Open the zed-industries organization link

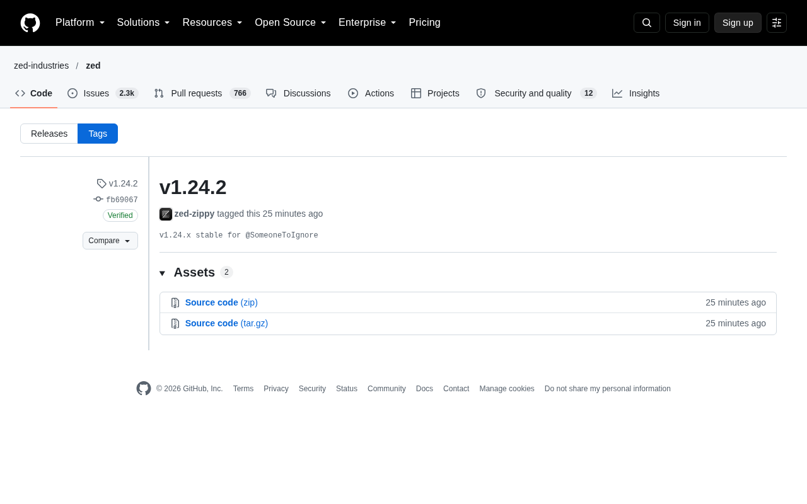click(42, 66)
